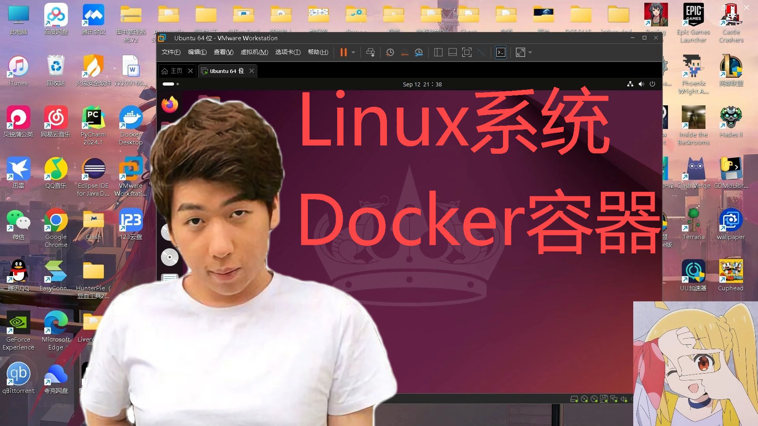This screenshot has width=758, height=426.
Task: Click the Firefox icon in Ubuntu dock
Action: (170, 105)
